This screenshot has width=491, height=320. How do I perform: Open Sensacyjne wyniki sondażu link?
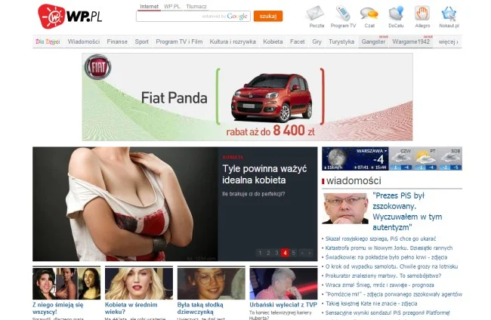[388, 312]
